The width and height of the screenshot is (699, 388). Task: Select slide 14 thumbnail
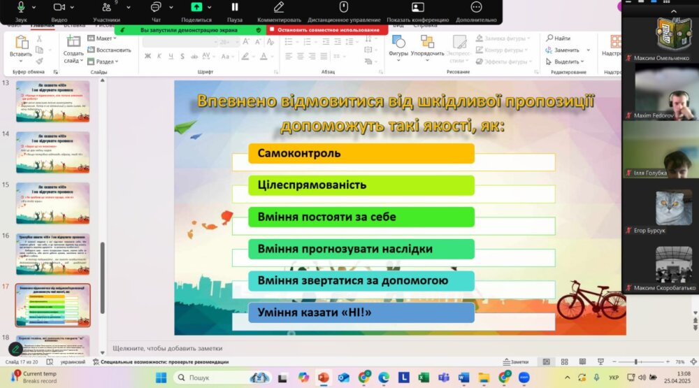pyautogui.click(x=52, y=152)
